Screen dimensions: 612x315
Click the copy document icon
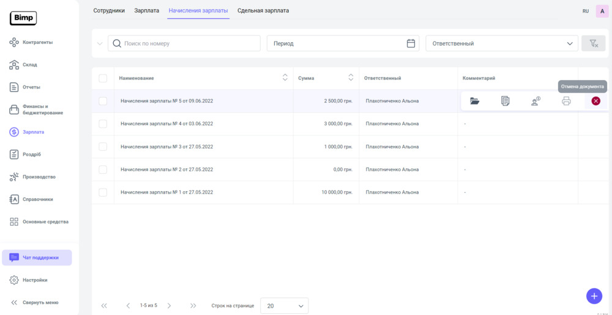505,101
